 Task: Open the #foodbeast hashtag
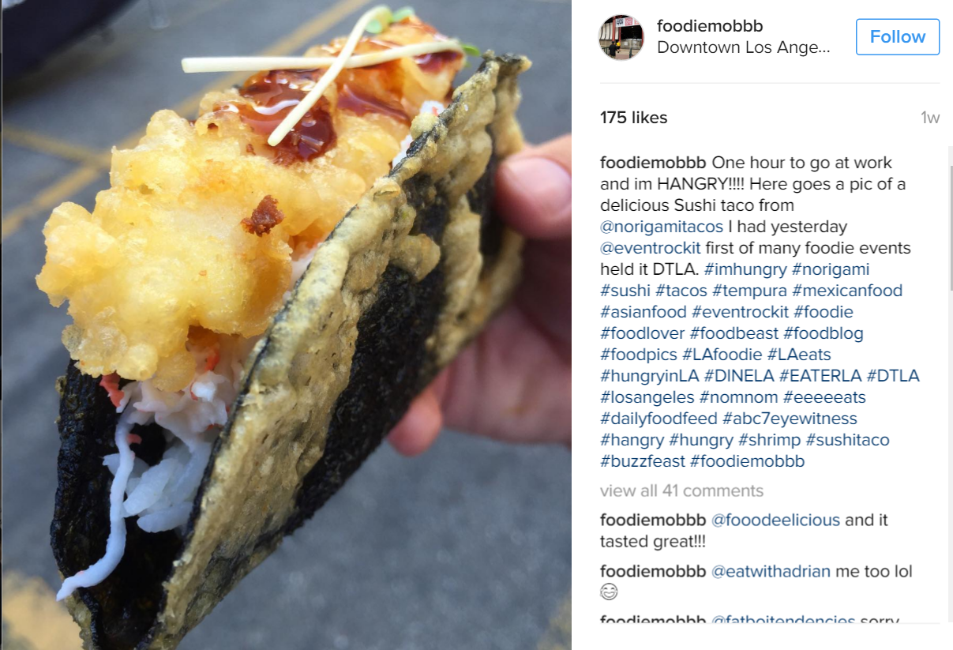coord(734,333)
